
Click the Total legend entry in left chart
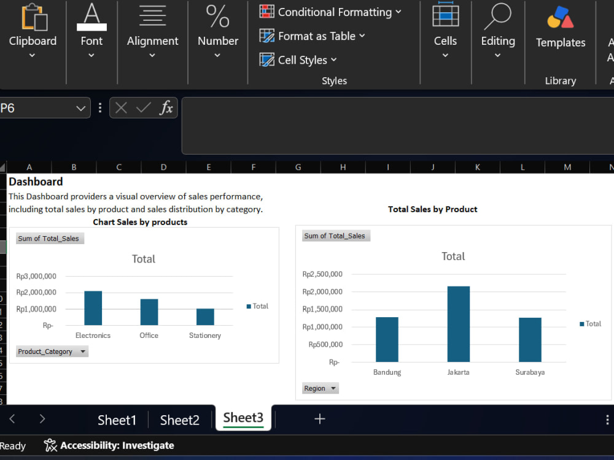257,306
